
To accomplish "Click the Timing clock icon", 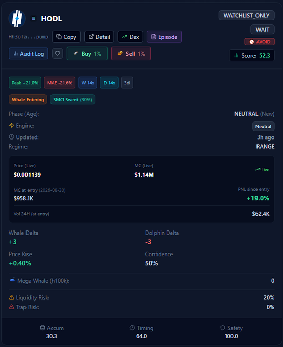I will [x=132, y=328].
